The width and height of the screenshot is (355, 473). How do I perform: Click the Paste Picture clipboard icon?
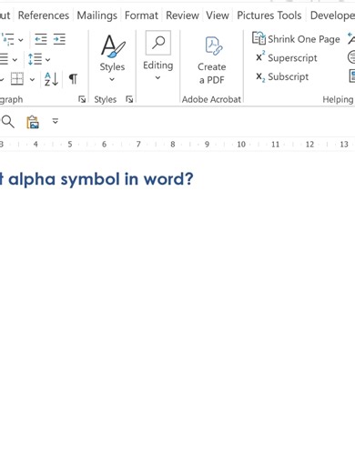coord(33,122)
